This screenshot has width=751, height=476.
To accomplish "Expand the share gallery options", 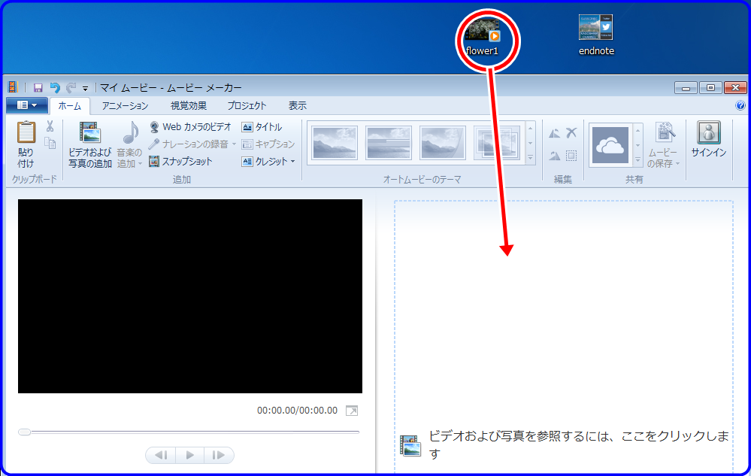I will 638,160.
